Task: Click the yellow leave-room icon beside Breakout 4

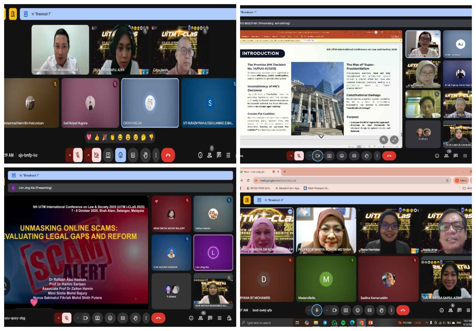Action: pos(247,200)
